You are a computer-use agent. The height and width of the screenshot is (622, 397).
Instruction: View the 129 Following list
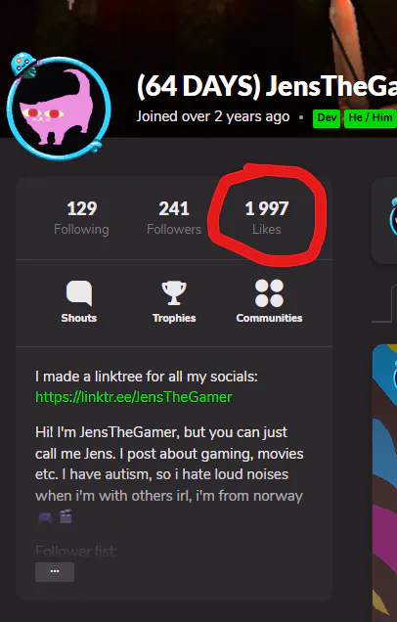click(81, 218)
